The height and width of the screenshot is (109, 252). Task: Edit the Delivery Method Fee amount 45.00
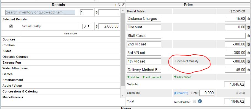click(235, 70)
